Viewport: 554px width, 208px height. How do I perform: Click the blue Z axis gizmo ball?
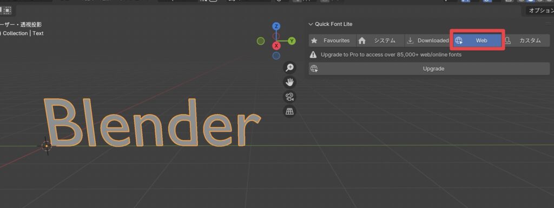tap(276, 26)
